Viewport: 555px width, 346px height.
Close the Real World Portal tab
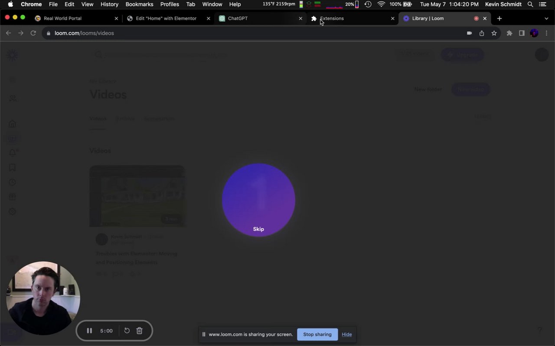pos(116,19)
